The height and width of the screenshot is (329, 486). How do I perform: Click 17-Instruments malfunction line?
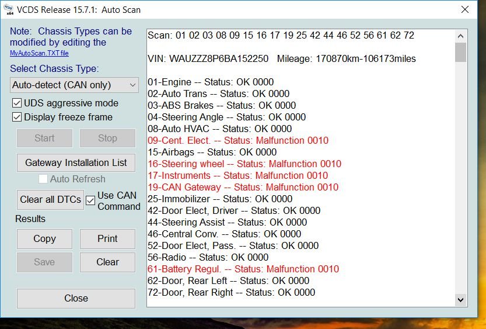click(237, 176)
